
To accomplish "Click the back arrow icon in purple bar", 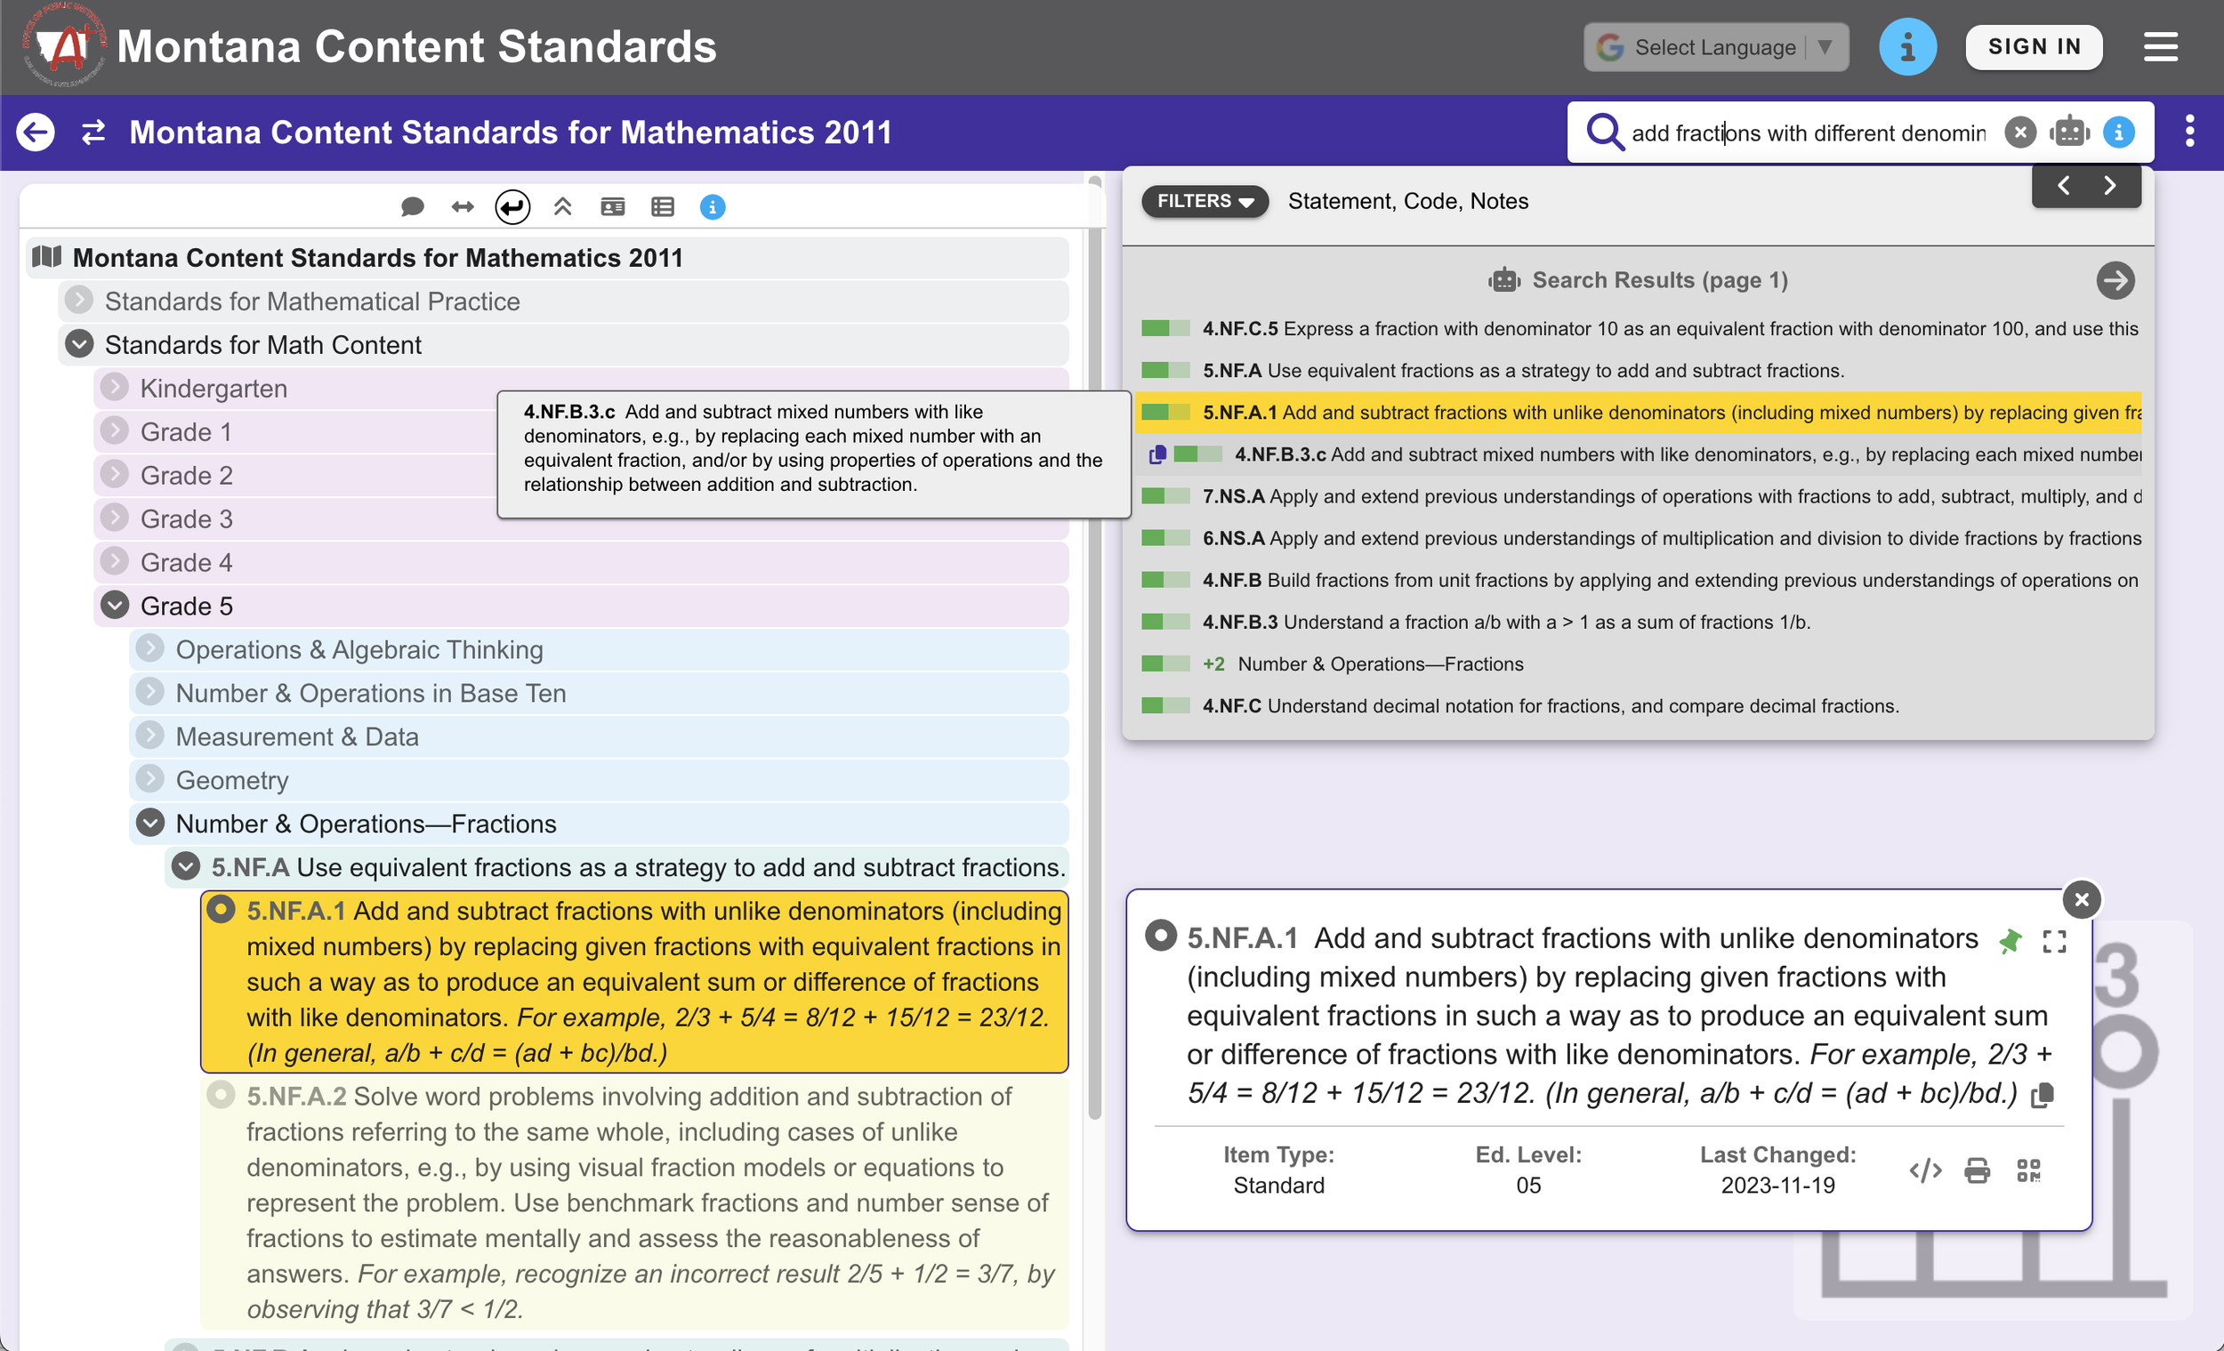I will tap(36, 133).
